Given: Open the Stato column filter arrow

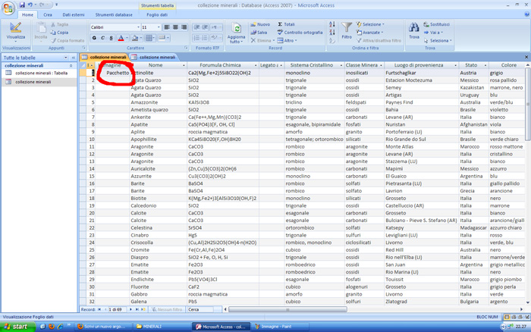Looking at the screenshot, I should click(x=485, y=65).
